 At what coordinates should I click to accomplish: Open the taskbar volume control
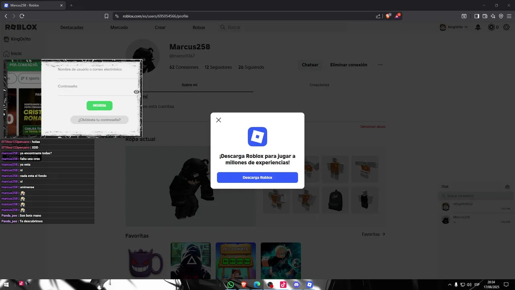click(469, 284)
